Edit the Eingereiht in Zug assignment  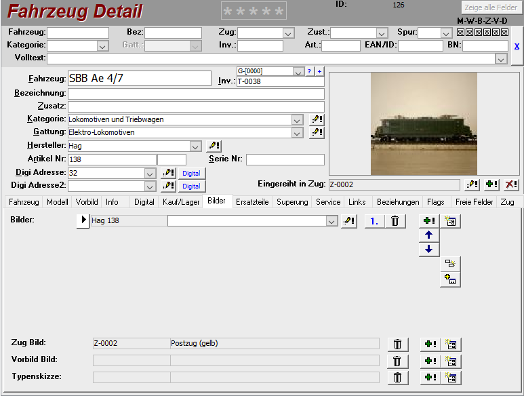point(472,184)
